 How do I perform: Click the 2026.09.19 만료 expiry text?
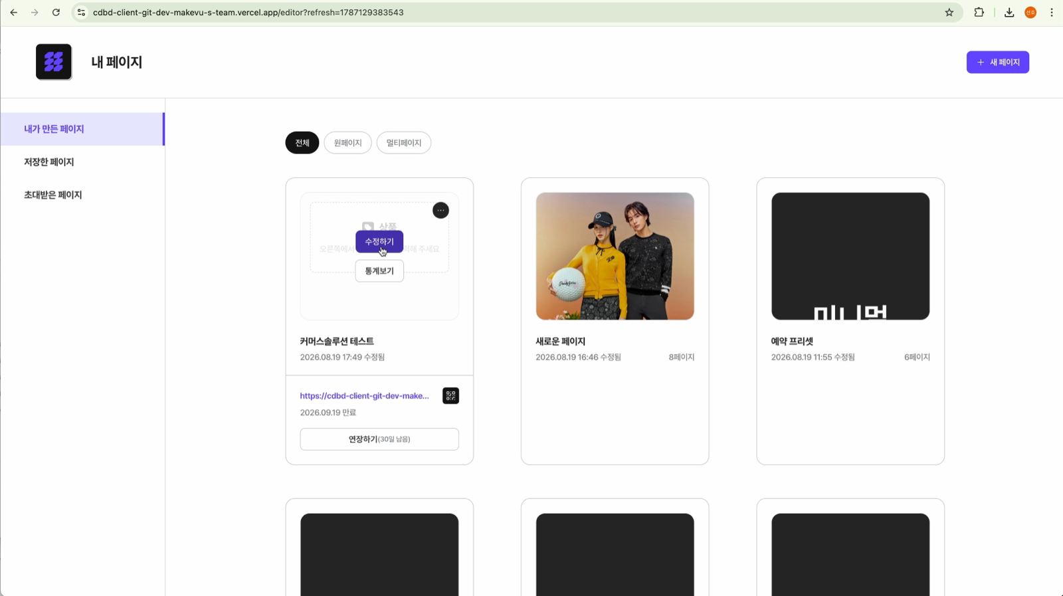[x=328, y=413]
